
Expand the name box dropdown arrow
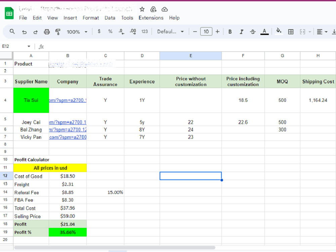pyautogui.click(x=29, y=46)
